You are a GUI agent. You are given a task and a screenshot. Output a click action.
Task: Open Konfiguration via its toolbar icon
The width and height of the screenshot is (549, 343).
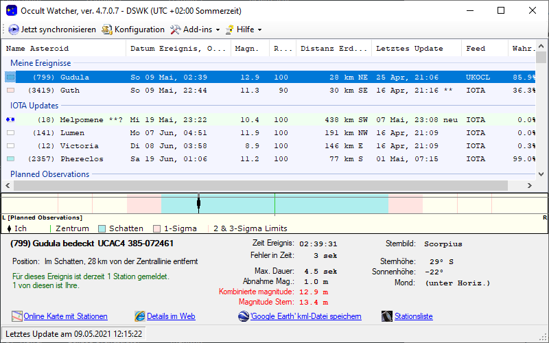point(107,29)
